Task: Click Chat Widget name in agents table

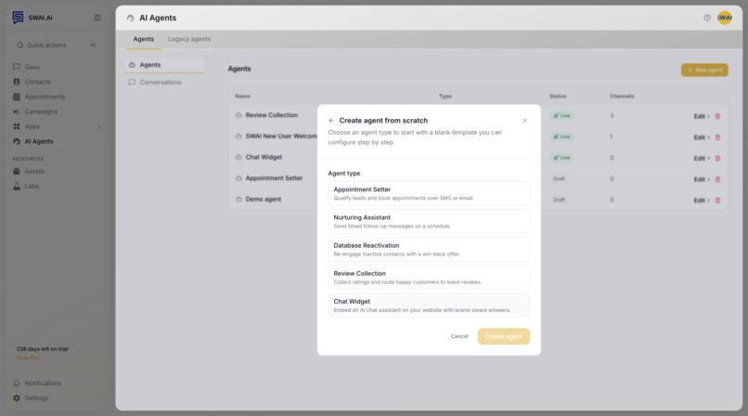Action: pos(264,157)
